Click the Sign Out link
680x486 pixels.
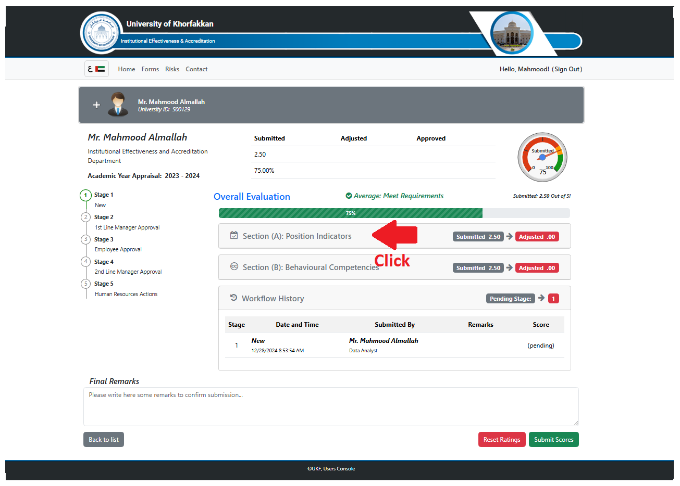point(567,69)
